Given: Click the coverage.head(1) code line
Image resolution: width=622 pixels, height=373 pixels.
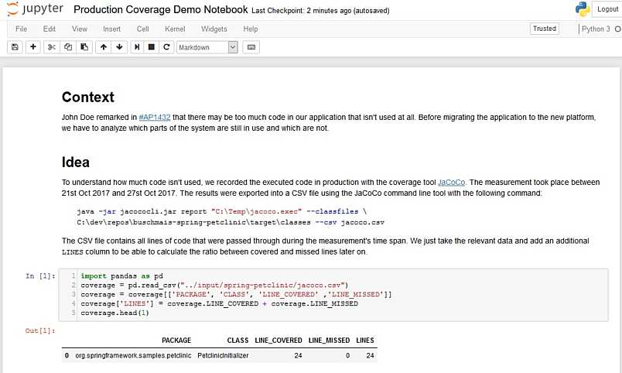Looking at the screenshot, I should click(114, 313).
